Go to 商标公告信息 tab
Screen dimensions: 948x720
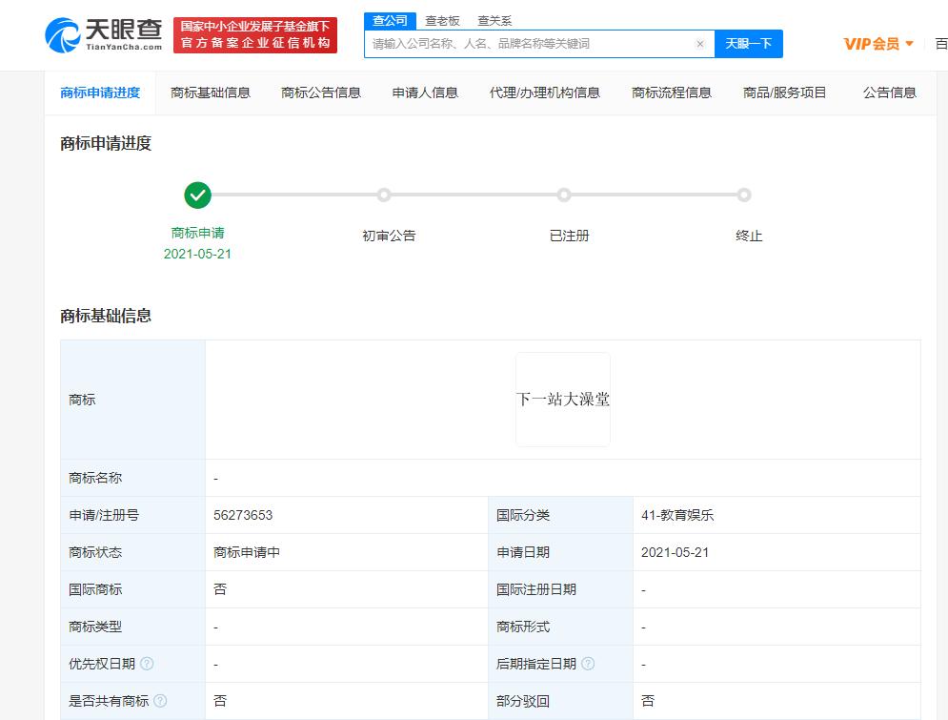tap(321, 93)
